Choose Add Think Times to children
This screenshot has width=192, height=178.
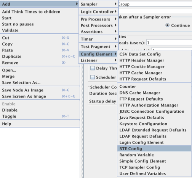pyautogui.click(x=39, y=12)
